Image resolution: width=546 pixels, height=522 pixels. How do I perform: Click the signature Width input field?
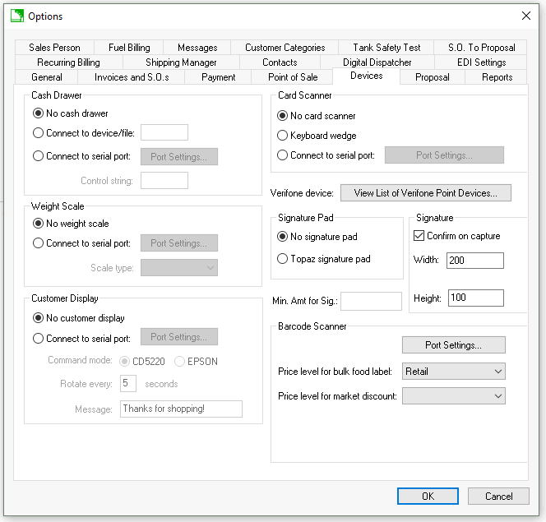475,261
